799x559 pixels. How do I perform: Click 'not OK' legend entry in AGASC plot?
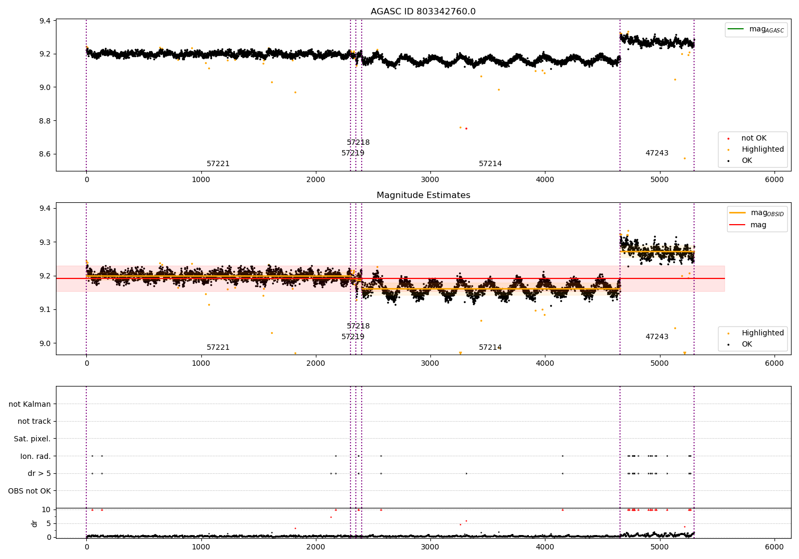754,138
